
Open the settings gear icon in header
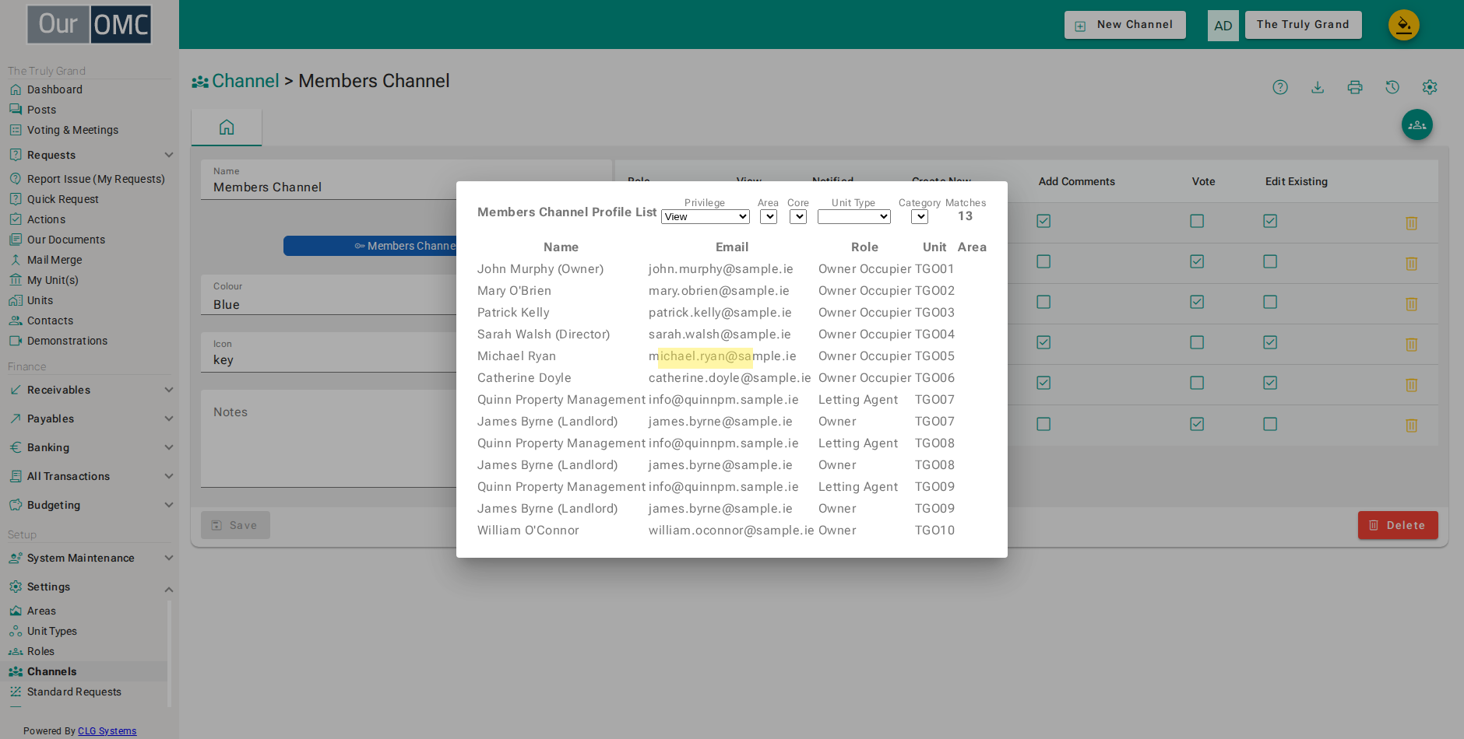click(1430, 87)
